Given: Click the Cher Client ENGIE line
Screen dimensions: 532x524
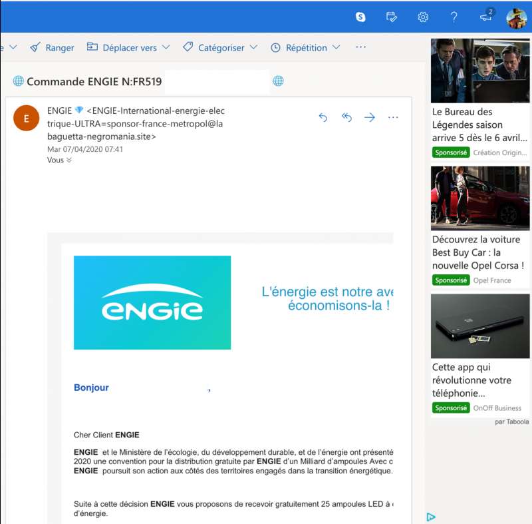Looking at the screenshot, I should pyautogui.click(x=106, y=435).
